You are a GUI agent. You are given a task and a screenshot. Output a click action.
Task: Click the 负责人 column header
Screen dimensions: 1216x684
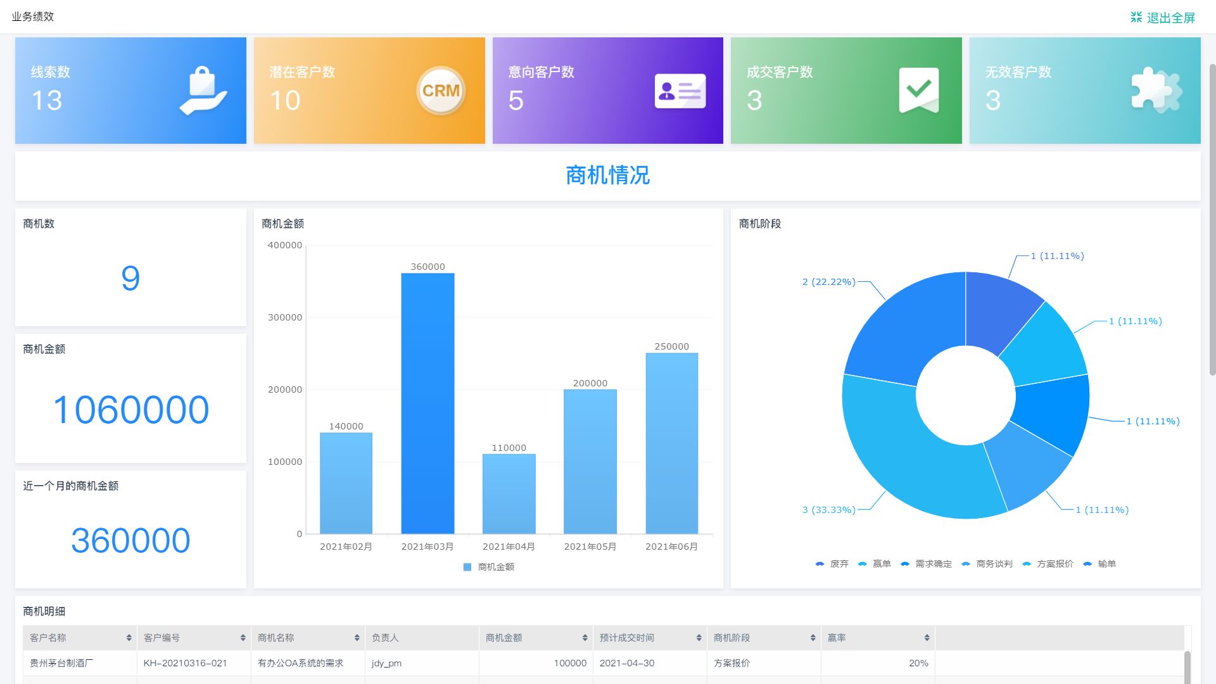385,638
